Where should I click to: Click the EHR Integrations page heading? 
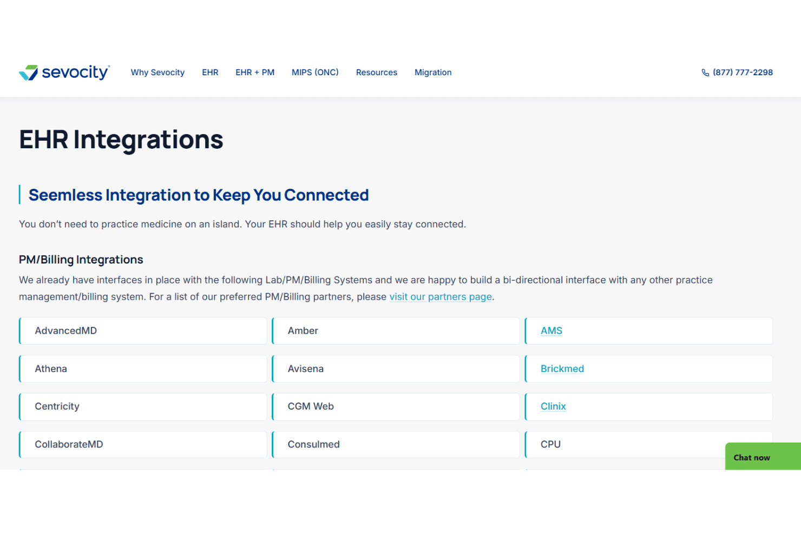pyautogui.click(x=121, y=140)
